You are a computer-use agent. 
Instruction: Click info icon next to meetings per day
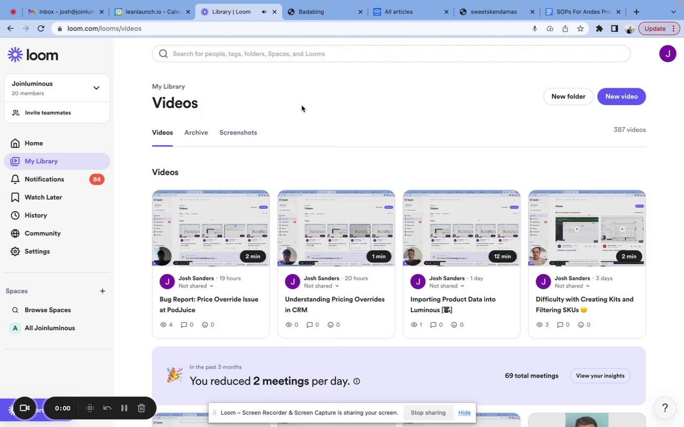click(356, 381)
